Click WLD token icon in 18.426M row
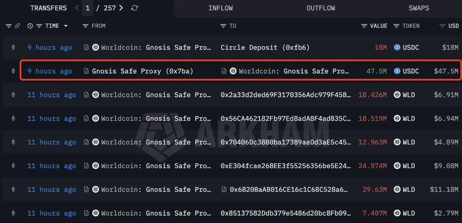Viewport: 462px width, 223px height. pyautogui.click(x=397, y=95)
